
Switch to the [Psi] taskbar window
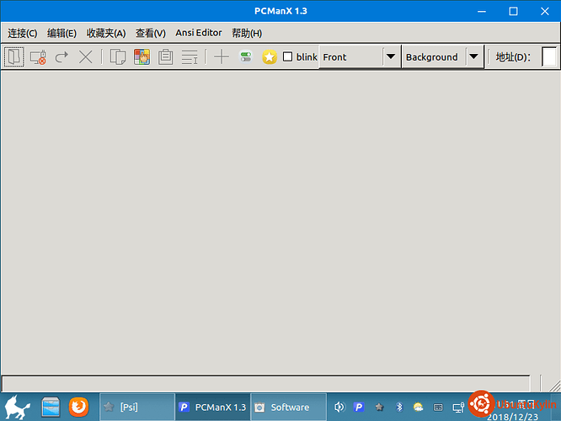coord(137,407)
